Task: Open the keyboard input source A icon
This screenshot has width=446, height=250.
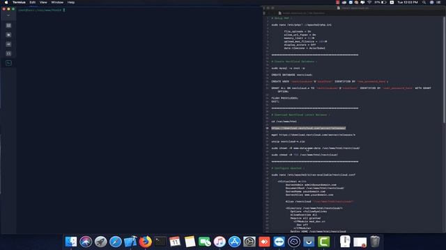Action: click(x=392, y=2)
